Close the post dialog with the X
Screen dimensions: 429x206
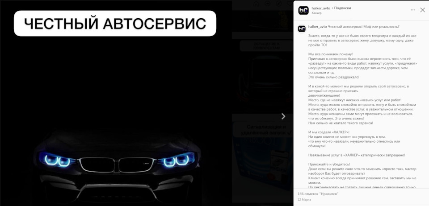[x=422, y=10]
